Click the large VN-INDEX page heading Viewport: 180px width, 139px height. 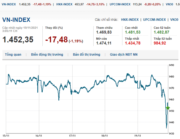point(16,20)
